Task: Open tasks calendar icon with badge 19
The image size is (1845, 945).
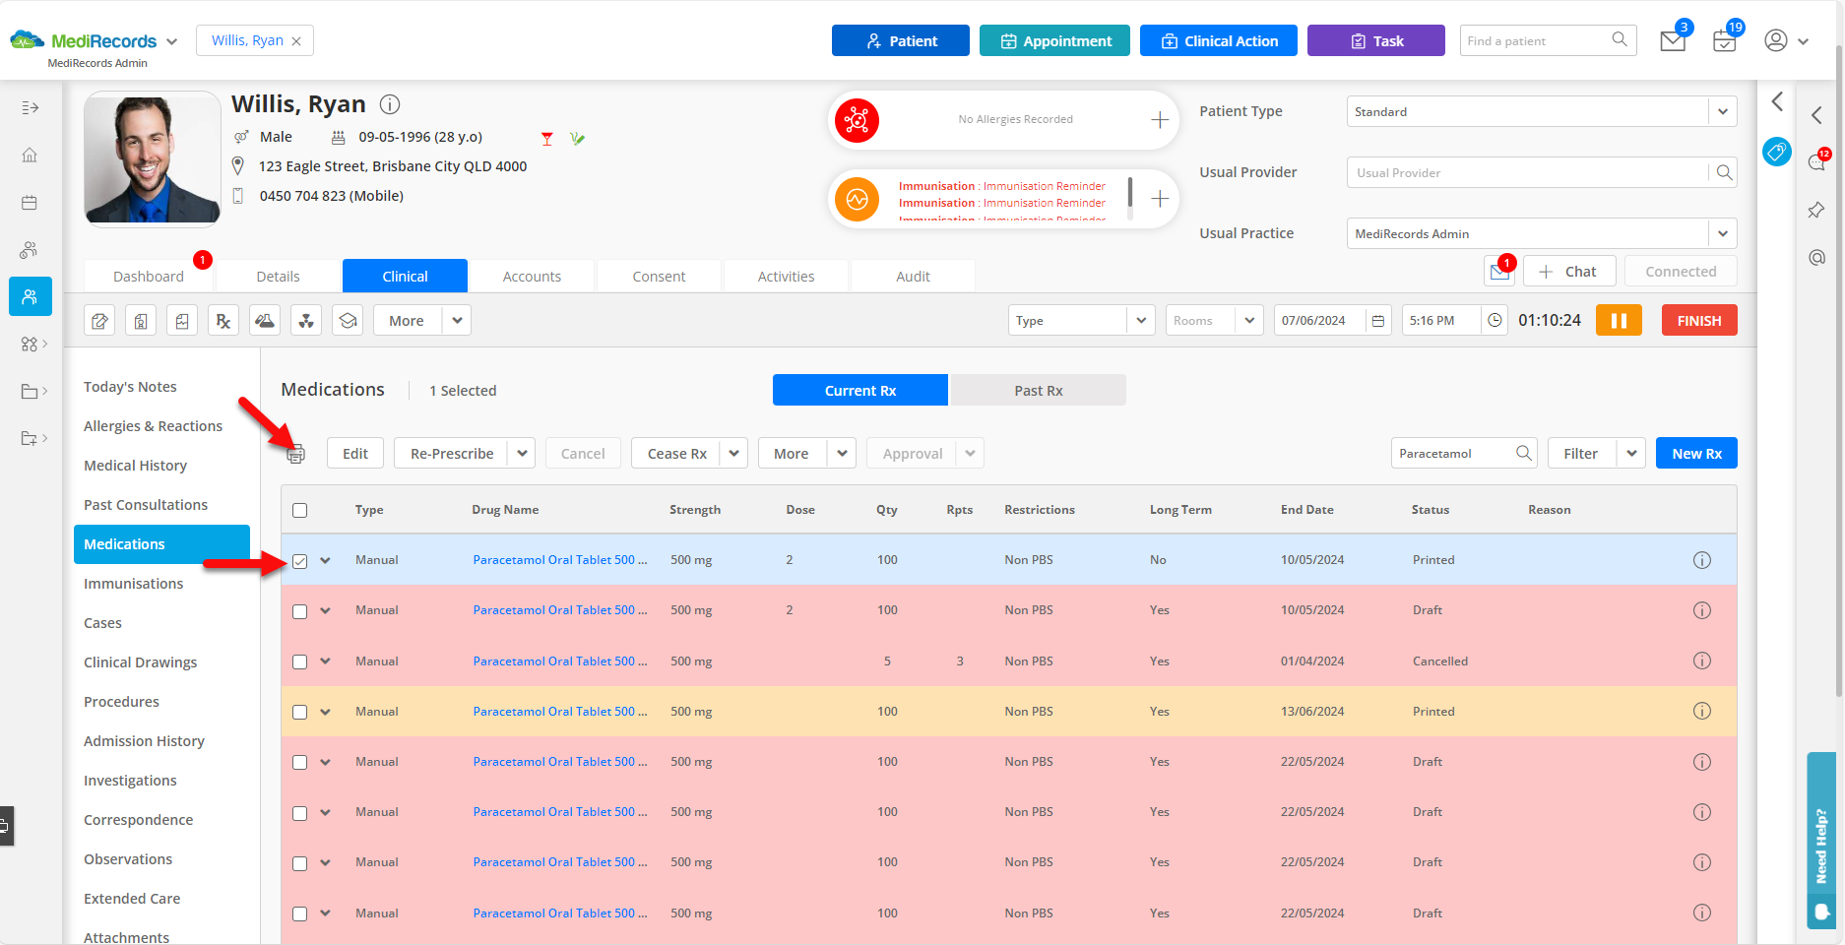Action: coord(1724,40)
